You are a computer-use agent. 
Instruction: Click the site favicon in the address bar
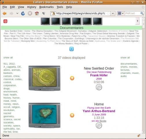(53, 13)
